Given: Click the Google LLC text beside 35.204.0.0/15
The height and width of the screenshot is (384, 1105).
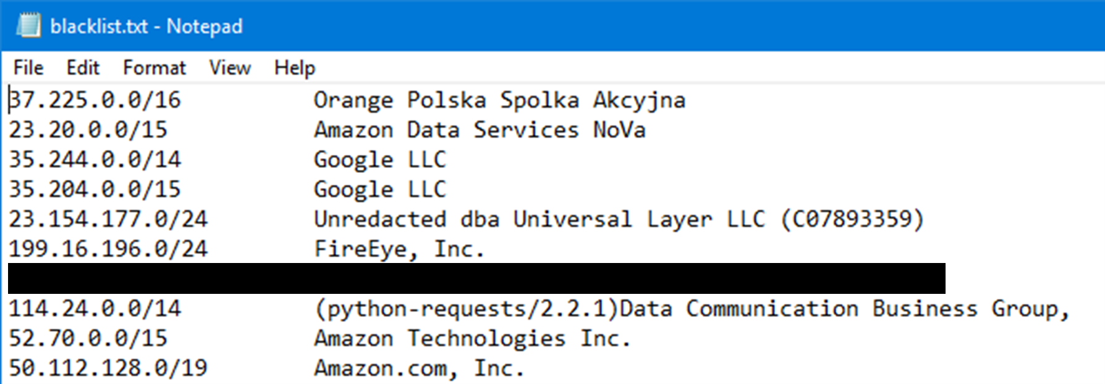Looking at the screenshot, I should (x=379, y=189).
